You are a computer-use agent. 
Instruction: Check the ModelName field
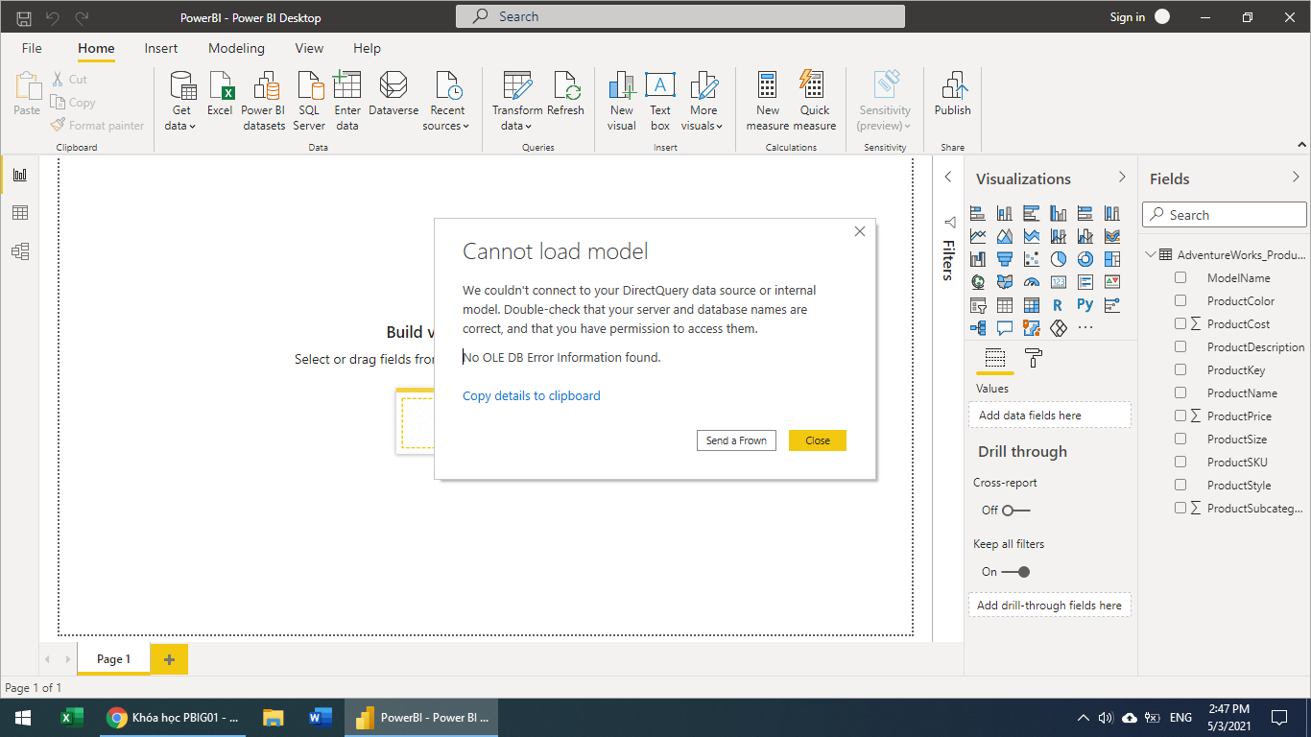pos(1180,277)
